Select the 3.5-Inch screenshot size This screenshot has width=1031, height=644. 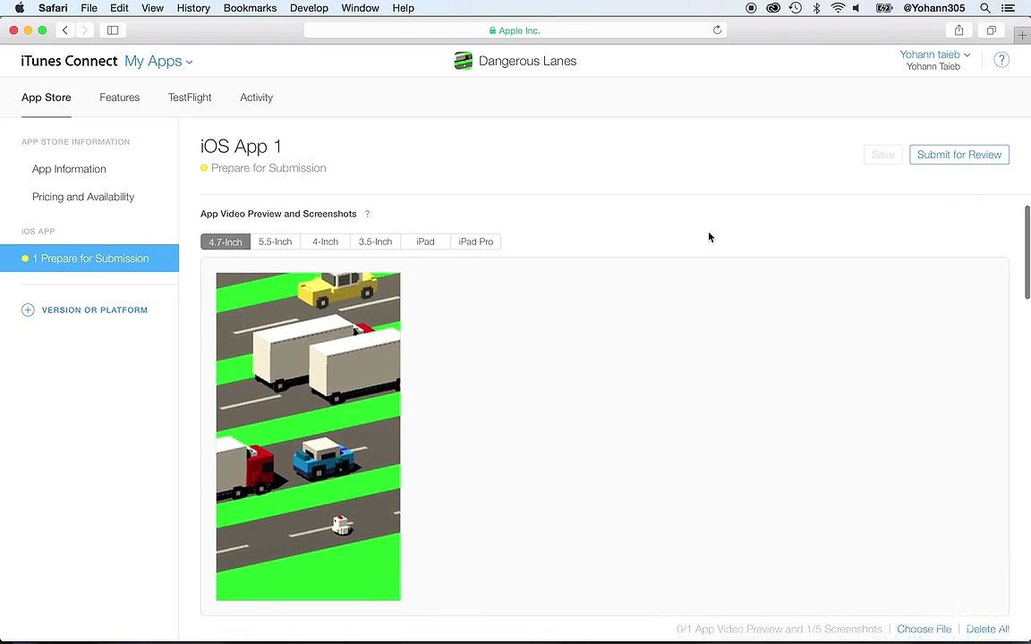[x=376, y=241]
